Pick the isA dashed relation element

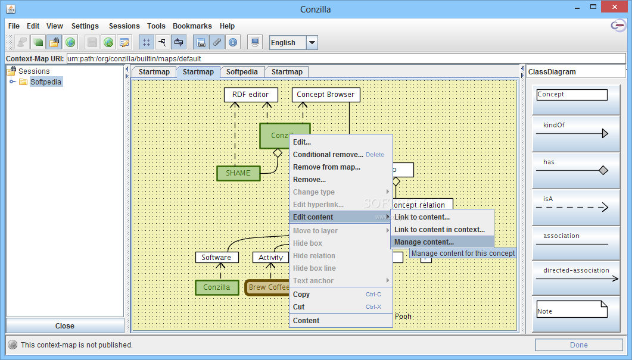pos(576,207)
